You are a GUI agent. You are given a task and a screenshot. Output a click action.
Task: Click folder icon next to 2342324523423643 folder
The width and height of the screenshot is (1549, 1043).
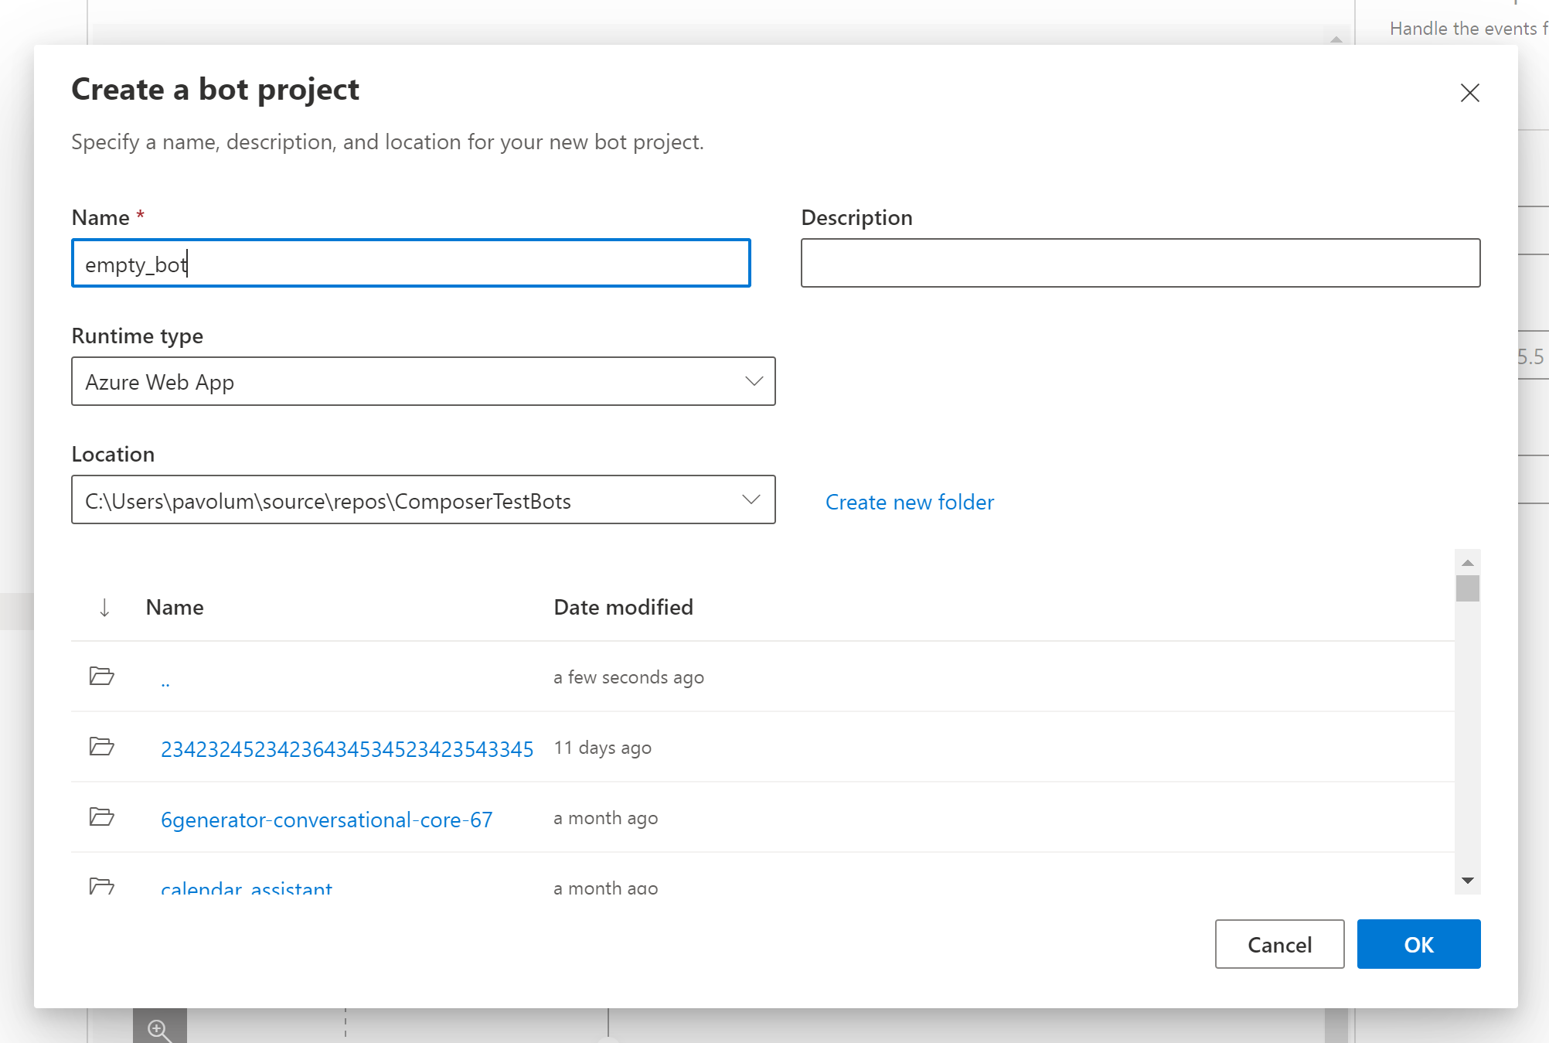click(x=101, y=747)
